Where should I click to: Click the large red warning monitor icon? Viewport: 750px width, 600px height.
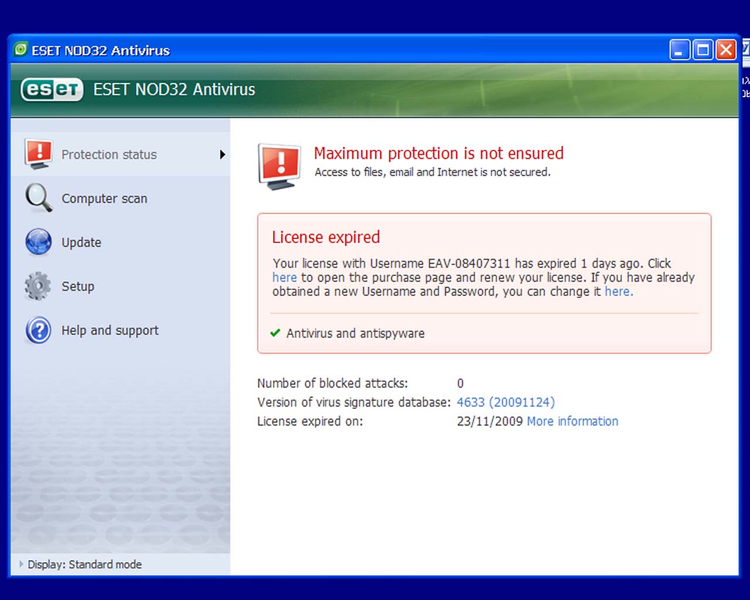tap(279, 166)
